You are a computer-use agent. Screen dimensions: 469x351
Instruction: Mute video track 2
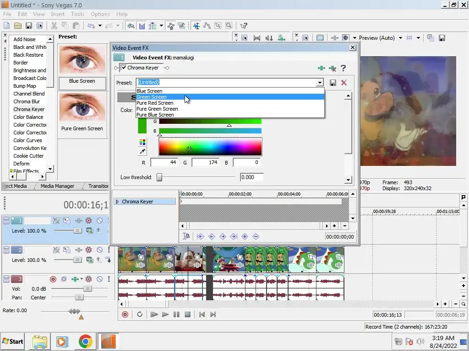click(x=99, y=250)
